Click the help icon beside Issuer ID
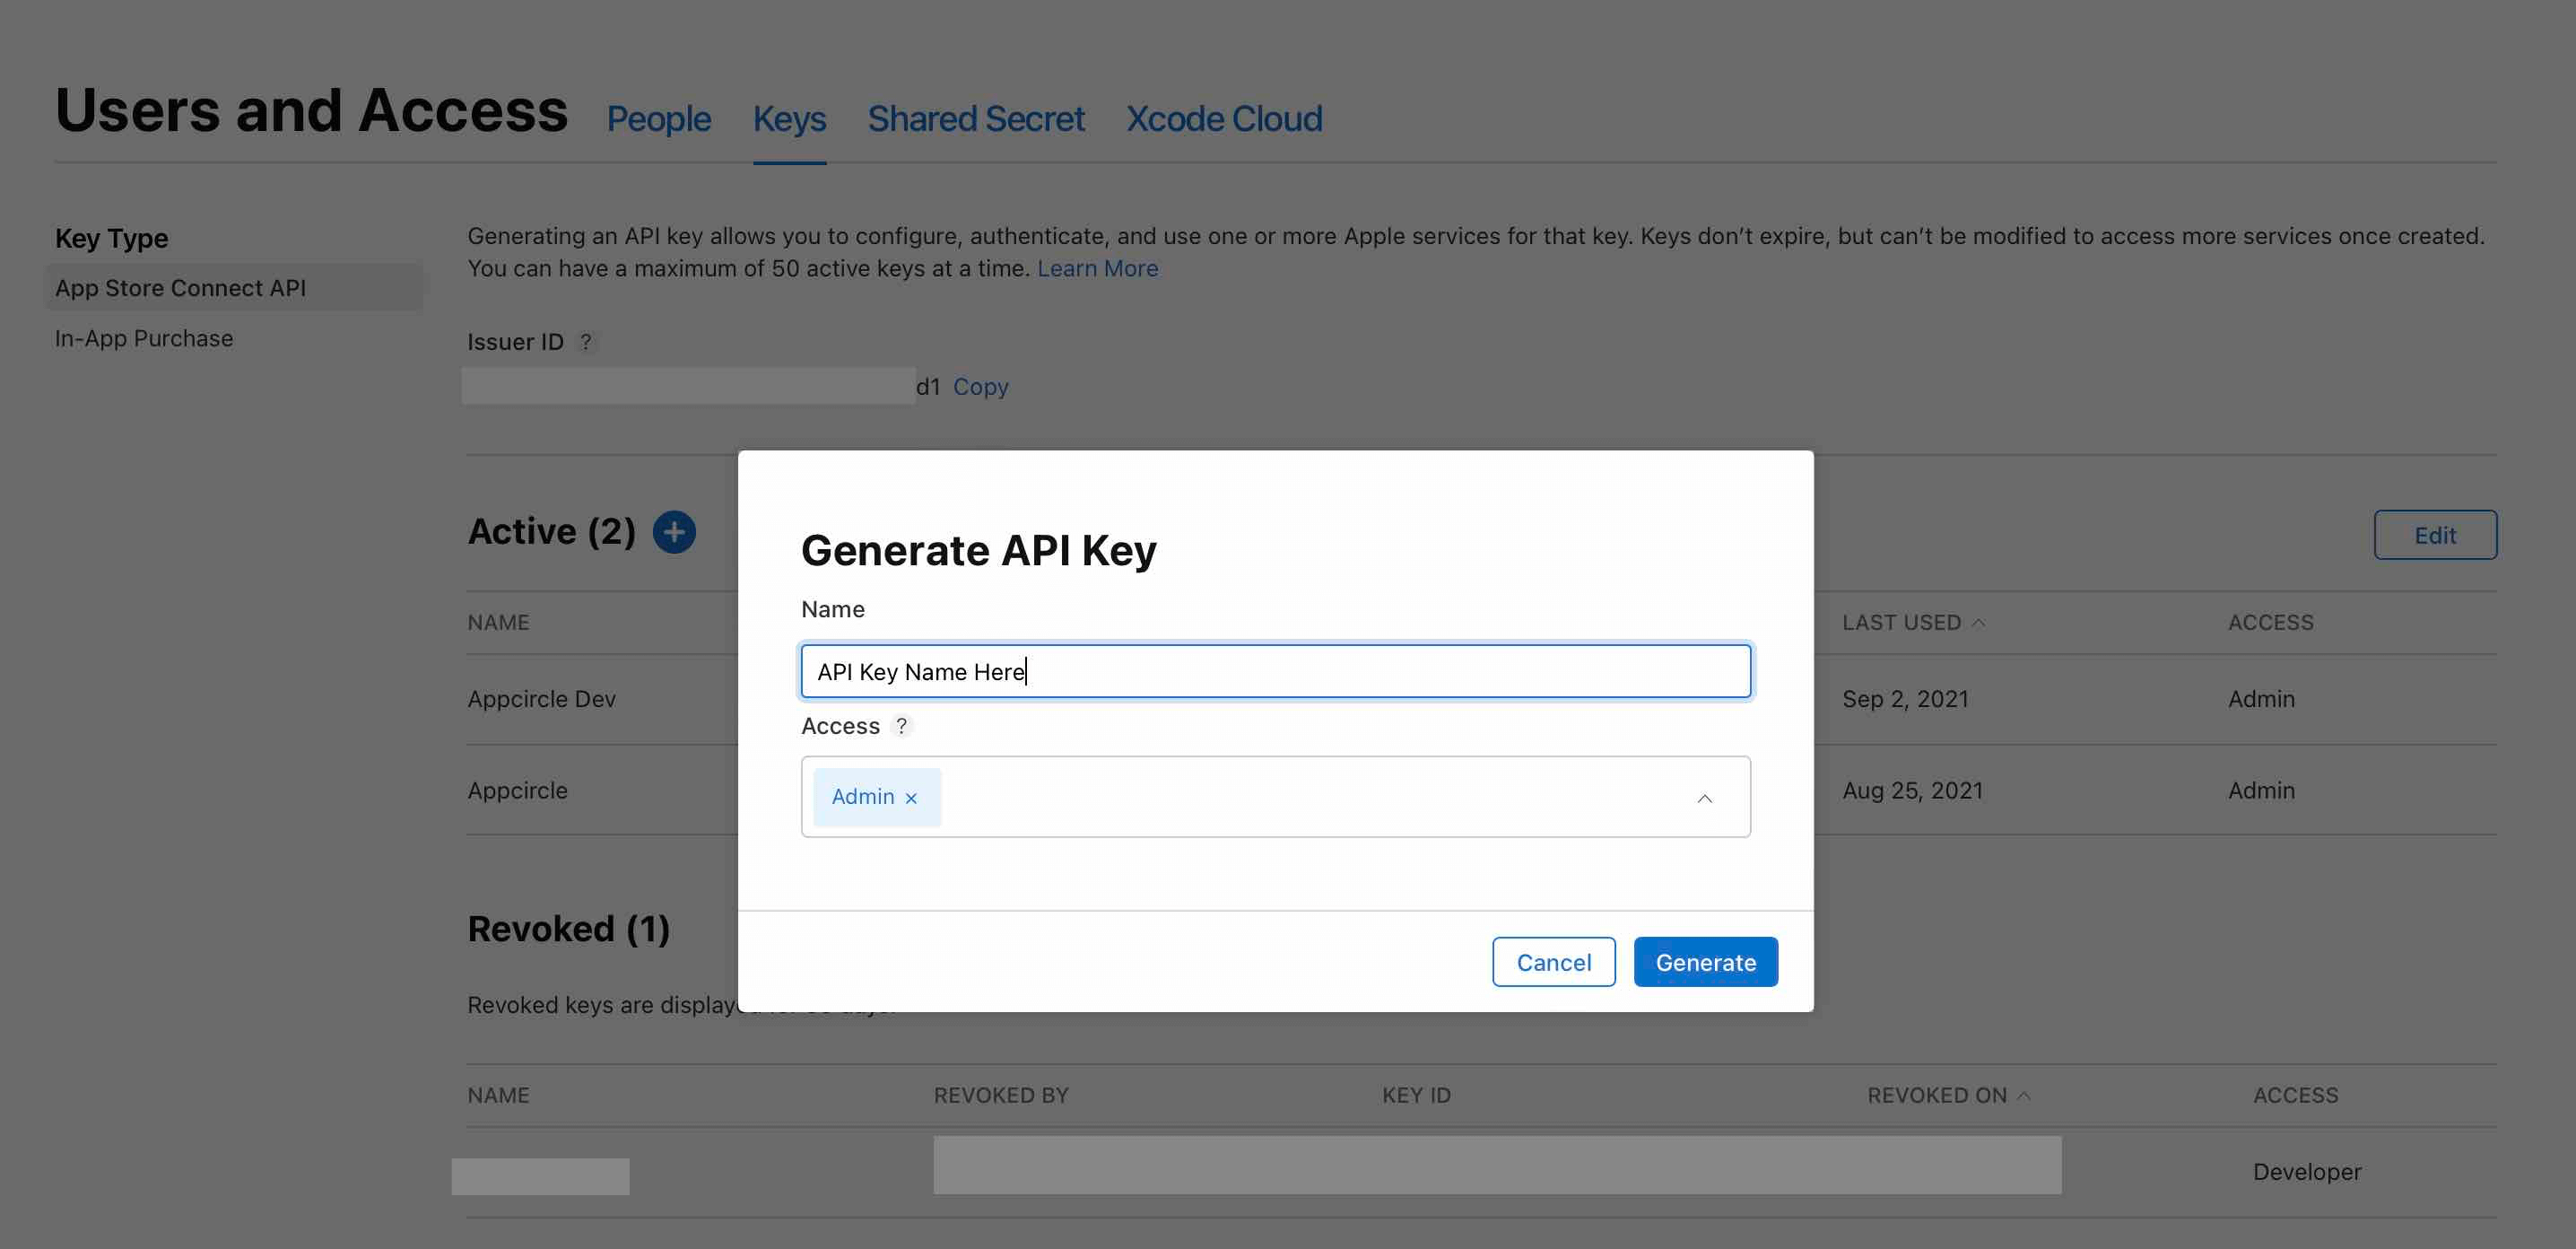Image resolution: width=2576 pixels, height=1249 pixels. [x=586, y=342]
